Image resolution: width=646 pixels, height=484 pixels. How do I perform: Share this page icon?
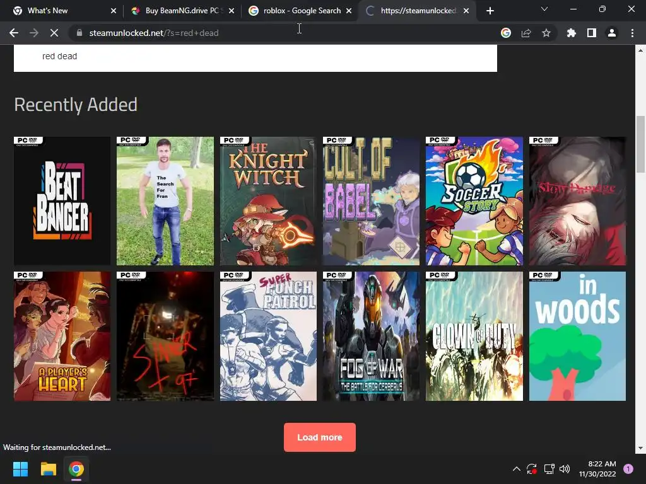[x=526, y=33]
